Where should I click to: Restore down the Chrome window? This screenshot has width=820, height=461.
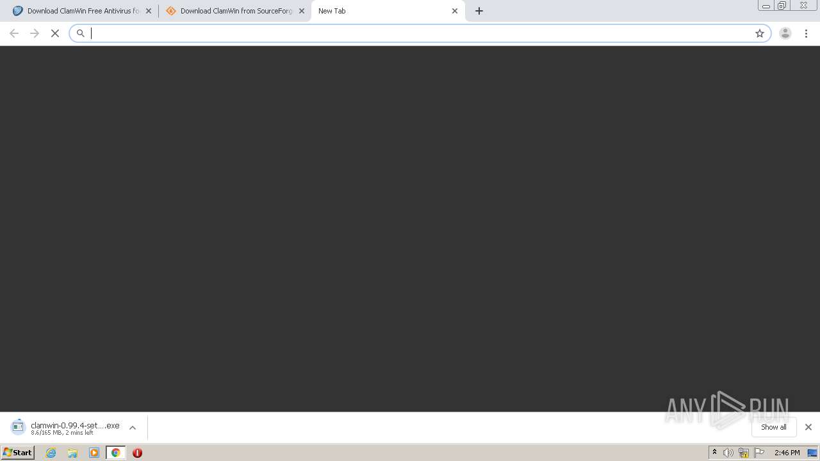pyautogui.click(x=782, y=5)
